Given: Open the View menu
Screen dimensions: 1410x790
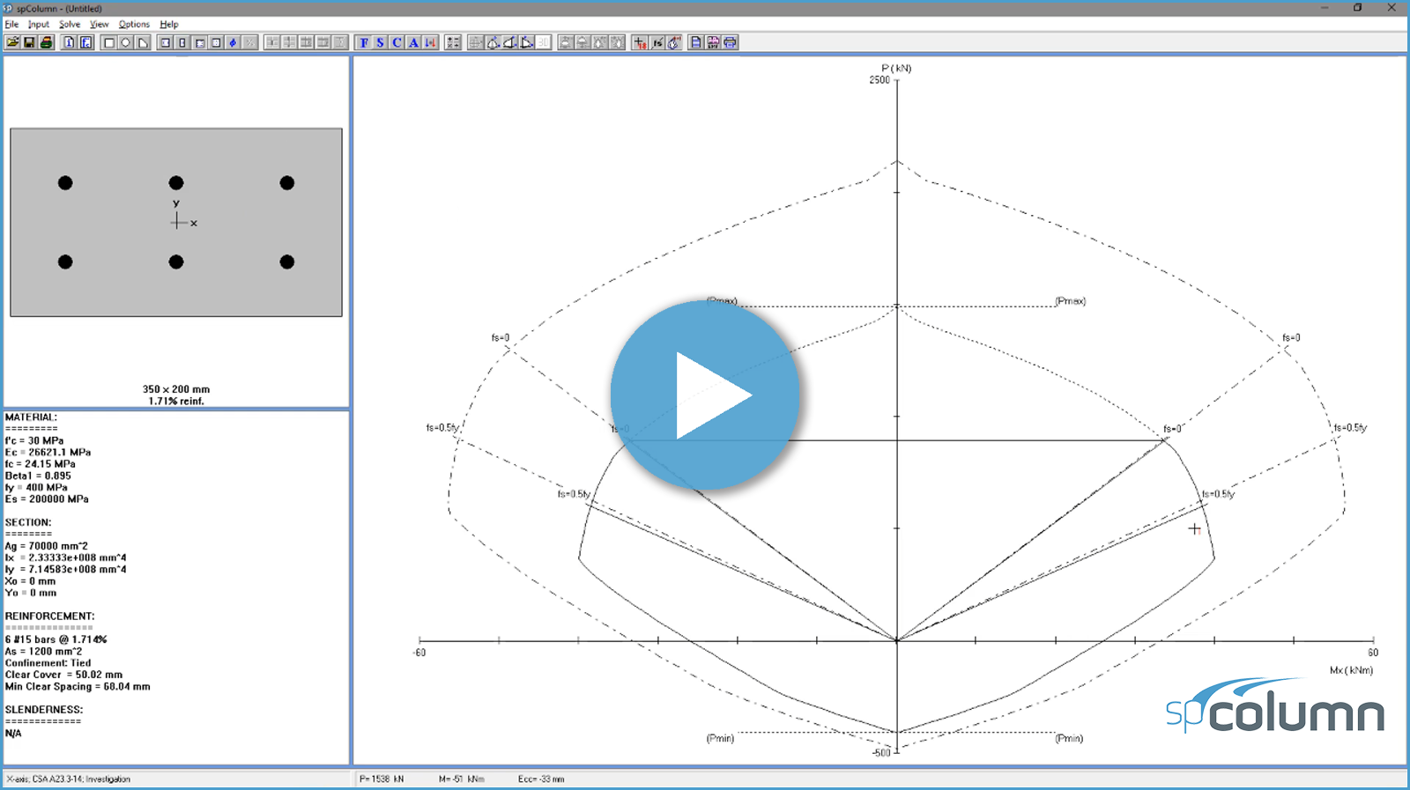Looking at the screenshot, I should [x=100, y=25].
